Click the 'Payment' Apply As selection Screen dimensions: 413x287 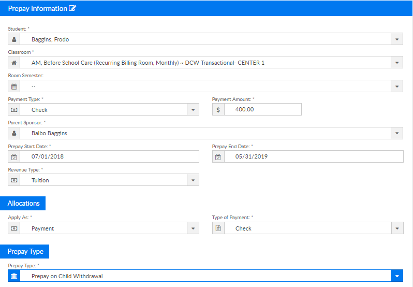point(42,228)
